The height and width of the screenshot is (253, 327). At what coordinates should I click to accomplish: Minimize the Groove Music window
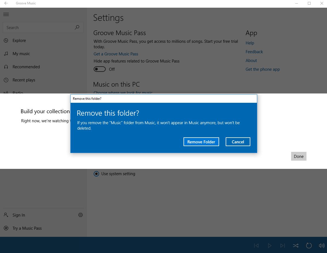coord(297,3)
